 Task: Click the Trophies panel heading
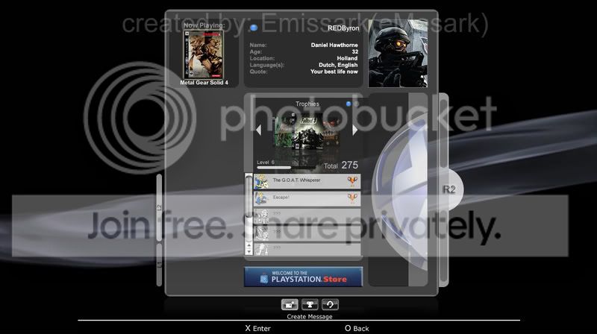coord(307,104)
